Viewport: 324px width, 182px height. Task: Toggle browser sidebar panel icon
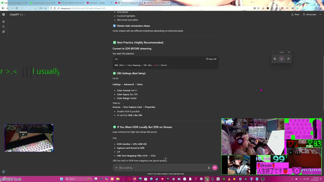point(3,8)
